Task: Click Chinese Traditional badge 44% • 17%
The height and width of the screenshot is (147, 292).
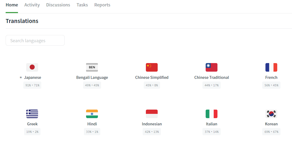Action: 212,85
